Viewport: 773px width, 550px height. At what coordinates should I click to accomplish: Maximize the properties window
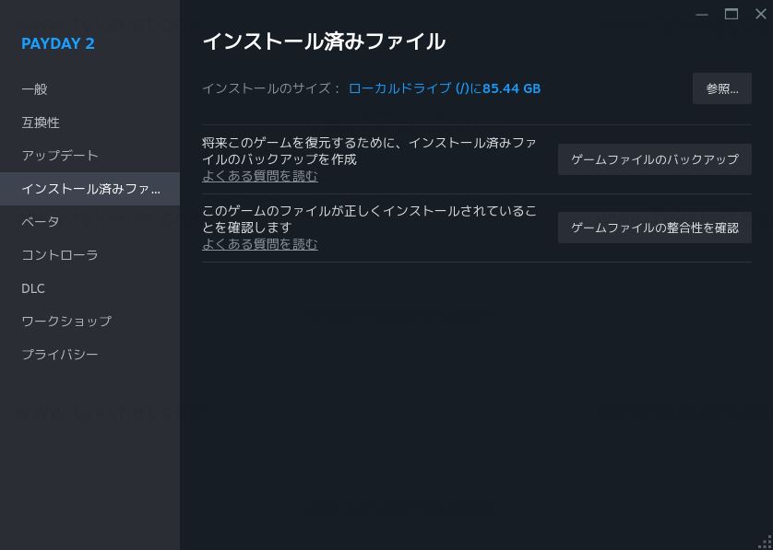coord(731,14)
